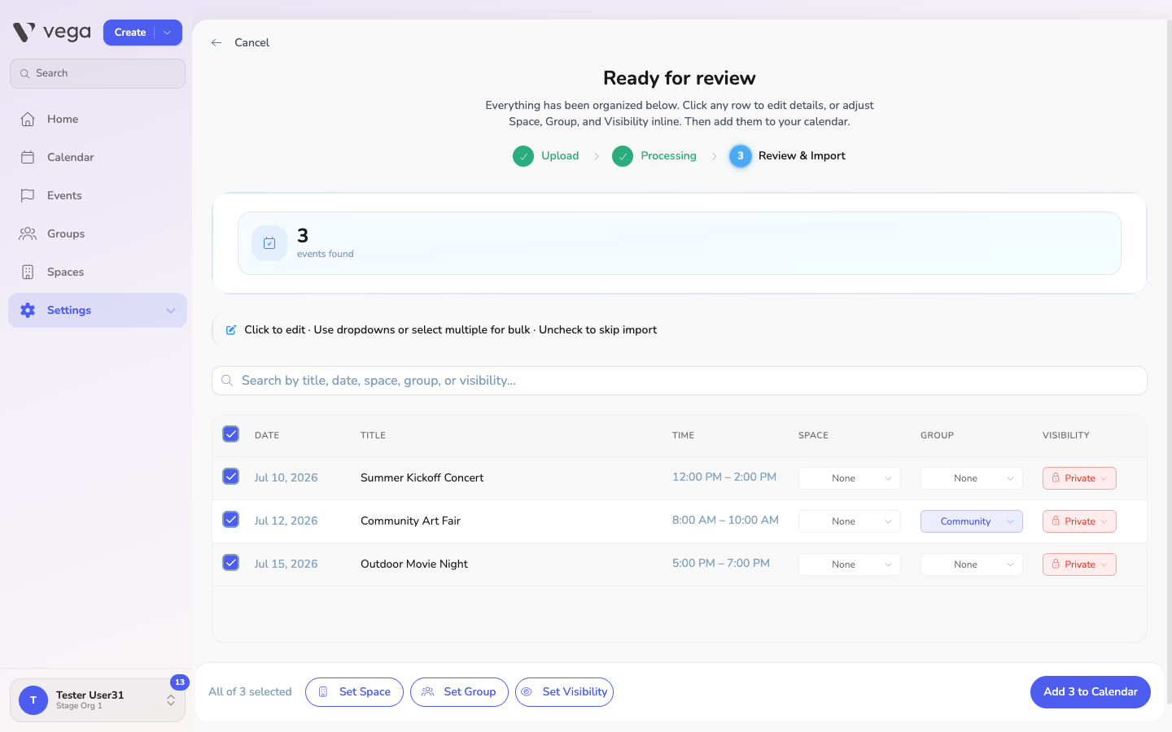Go to Events in sidebar
This screenshot has height=732, width=1172.
pyautogui.click(x=98, y=195)
